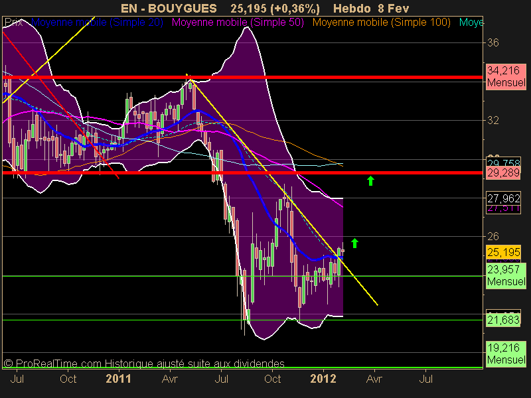Click the red '29,289' resistance price tag
The width and height of the screenshot is (531, 398).
(503, 173)
